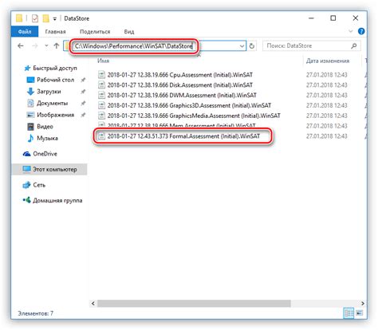
Task: Open Рабочий стол in the navigation pane
Action: click(50, 80)
